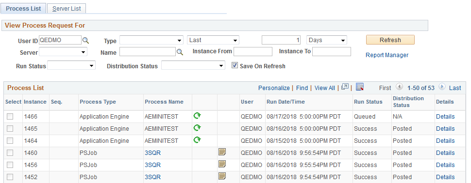Open the Type dropdown
This screenshot has height=183, width=471.
(x=151, y=40)
